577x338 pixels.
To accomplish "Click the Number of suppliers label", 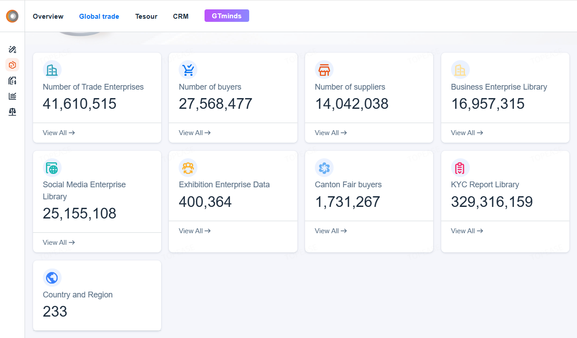I will point(350,87).
